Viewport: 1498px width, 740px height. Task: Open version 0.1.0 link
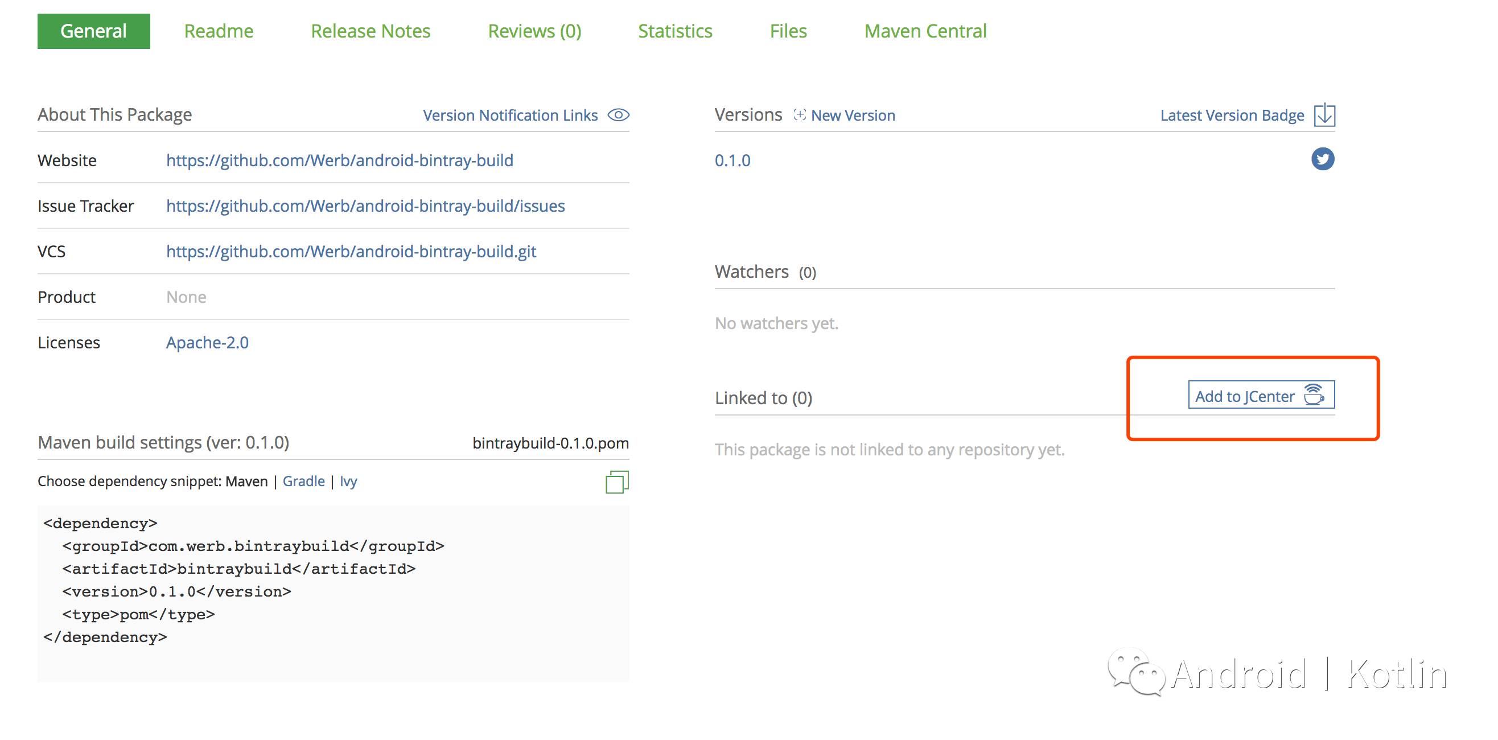point(732,160)
